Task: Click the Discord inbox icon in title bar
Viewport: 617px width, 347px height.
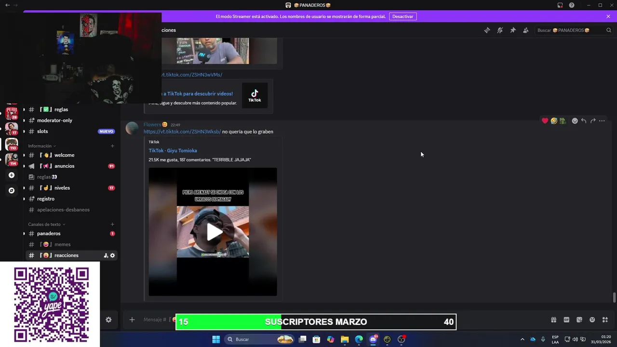Action: 560,5
